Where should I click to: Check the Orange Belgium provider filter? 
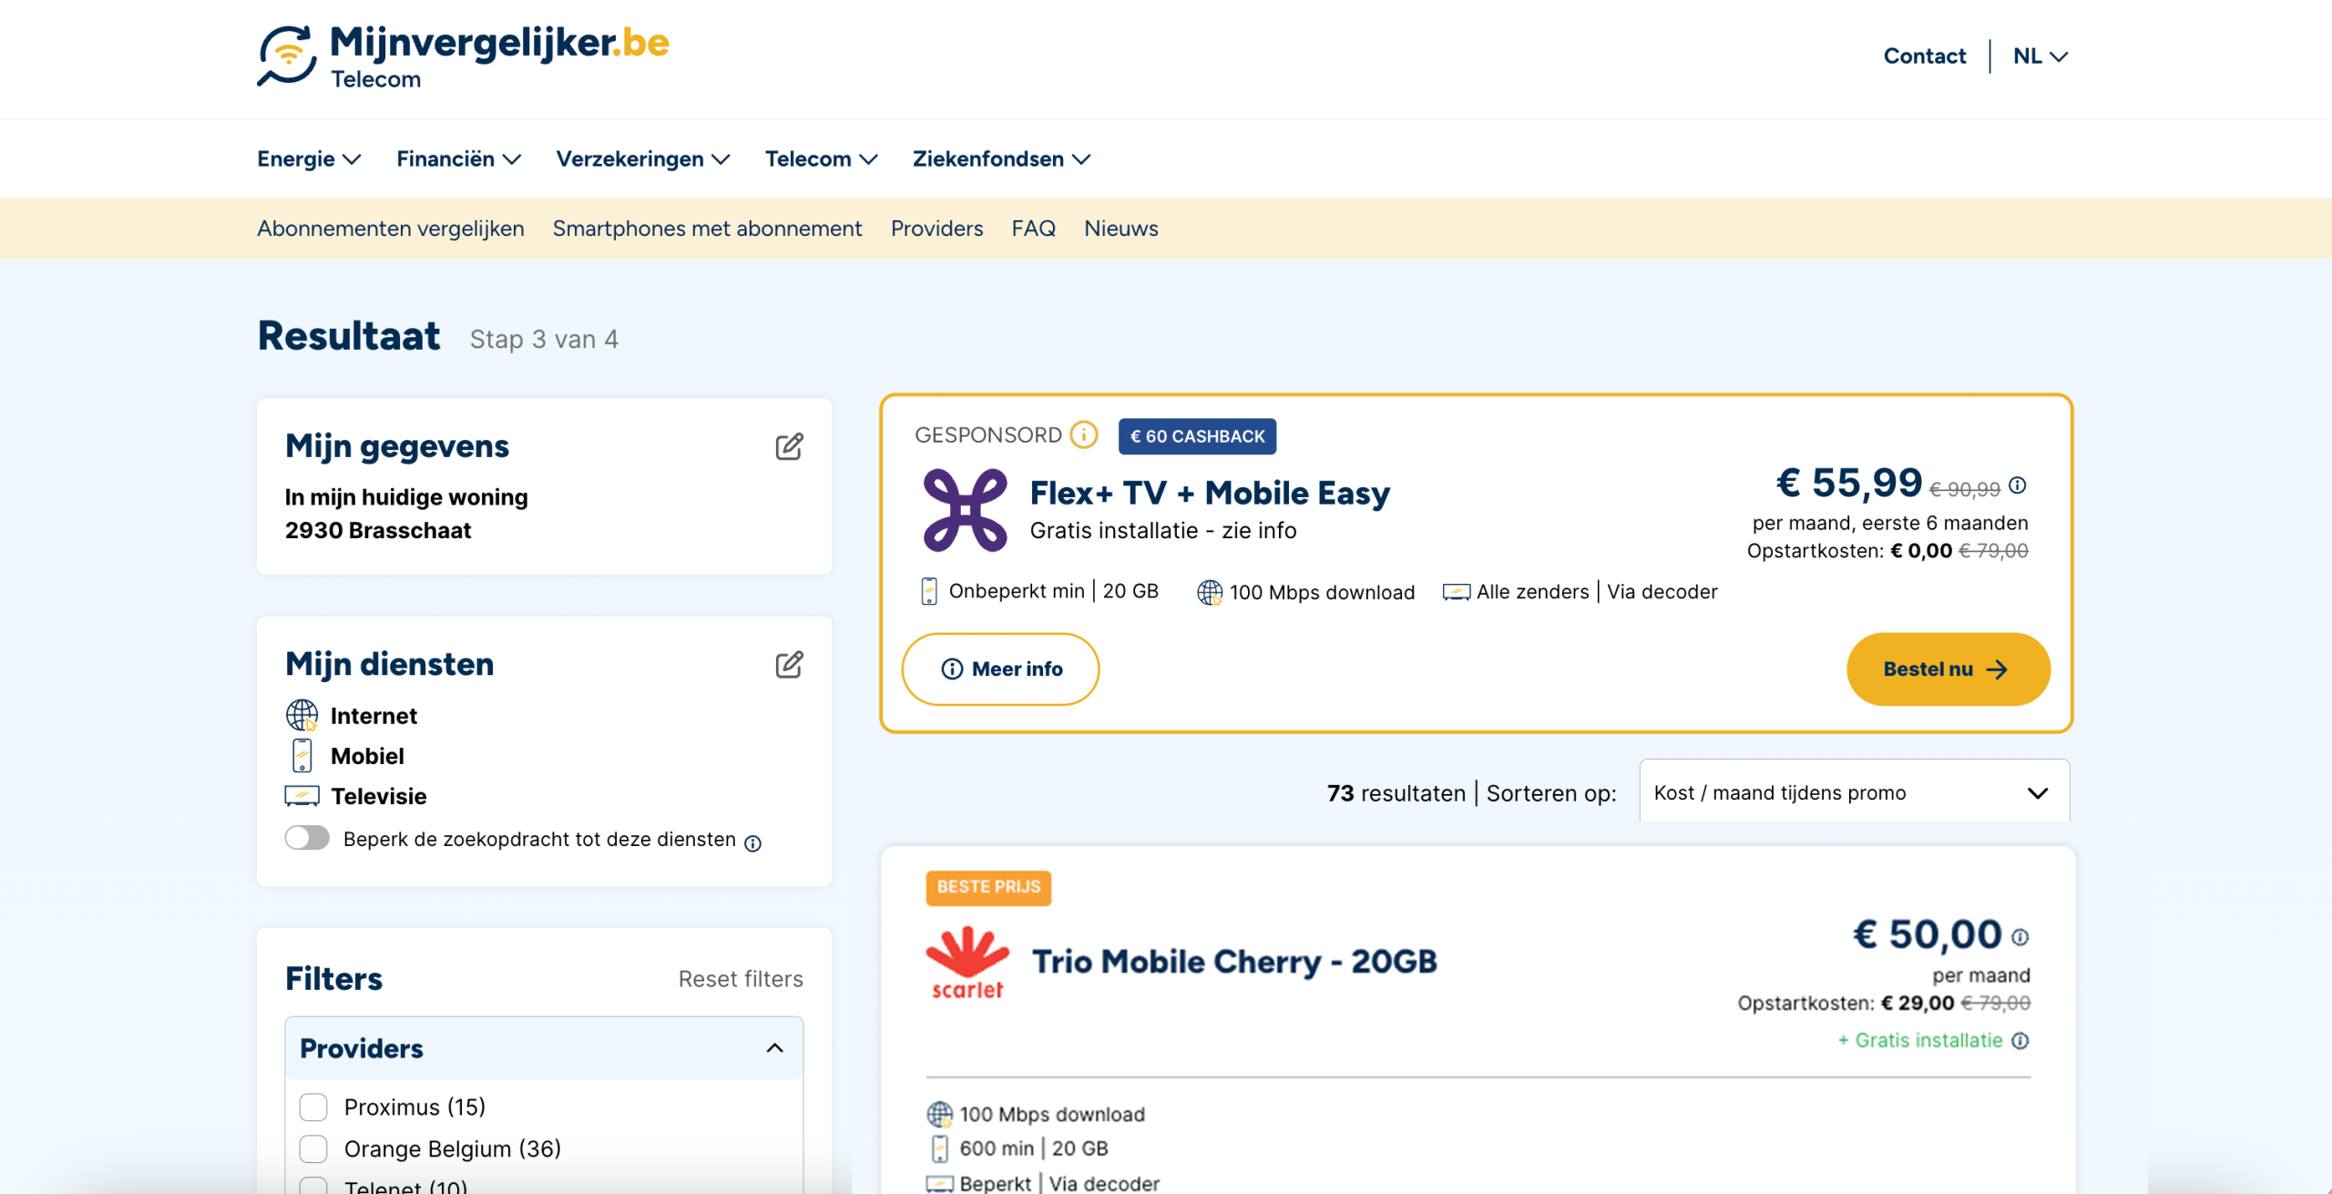point(313,1149)
